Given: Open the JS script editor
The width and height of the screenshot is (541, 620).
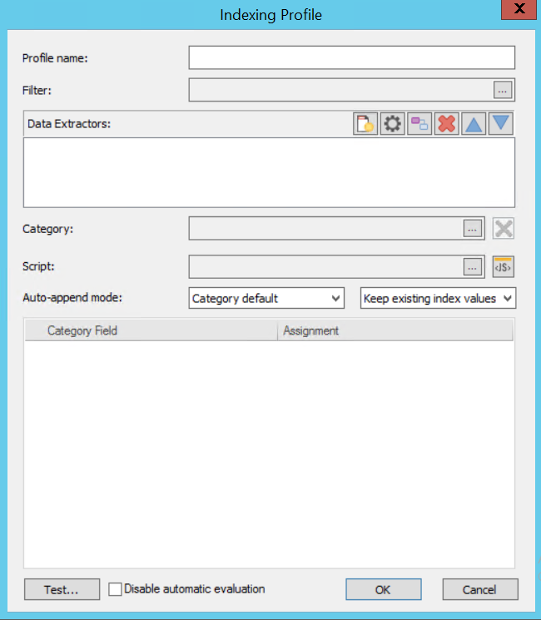Looking at the screenshot, I should (x=504, y=266).
